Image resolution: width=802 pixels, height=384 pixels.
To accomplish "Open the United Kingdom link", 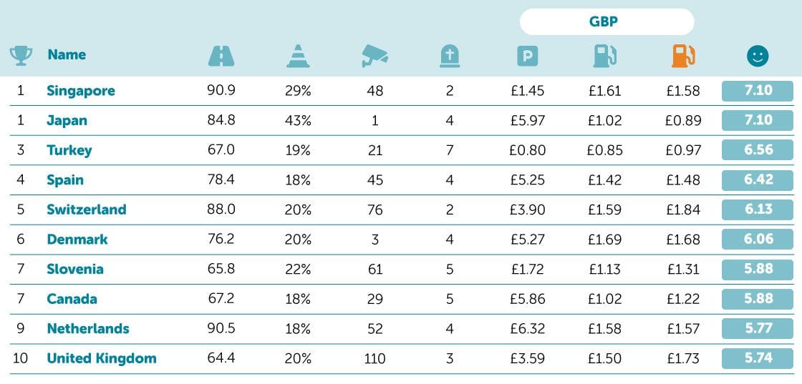I will [102, 359].
